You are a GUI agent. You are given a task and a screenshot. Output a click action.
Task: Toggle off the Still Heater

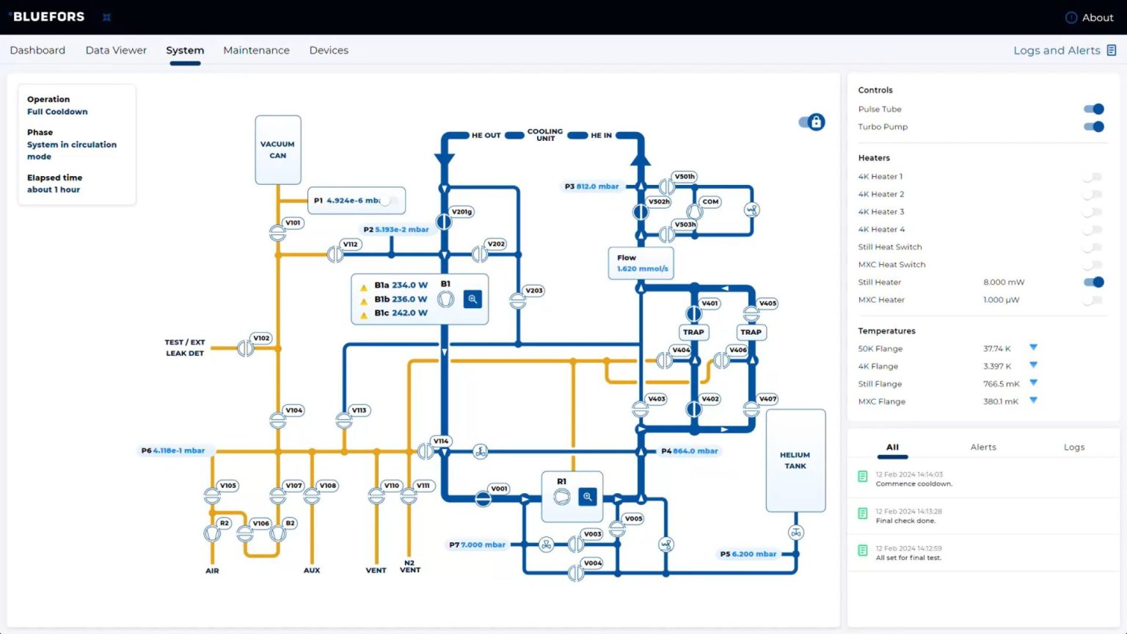tap(1094, 282)
